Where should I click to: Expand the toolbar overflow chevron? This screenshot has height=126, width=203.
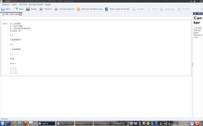pyautogui.click(x=202, y=9)
